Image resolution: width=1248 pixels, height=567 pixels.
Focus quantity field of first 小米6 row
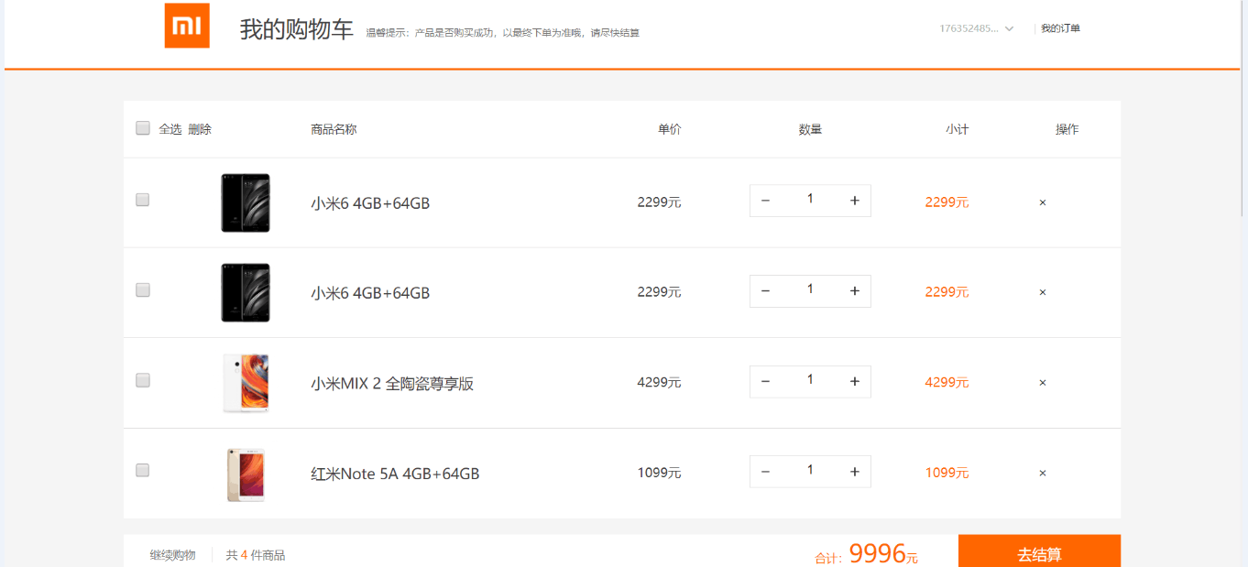point(810,200)
